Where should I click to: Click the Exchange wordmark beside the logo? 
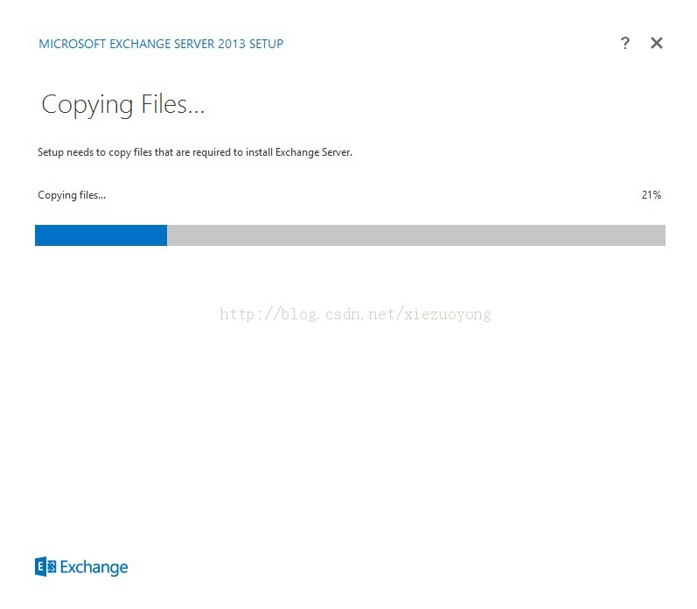pyautogui.click(x=94, y=568)
